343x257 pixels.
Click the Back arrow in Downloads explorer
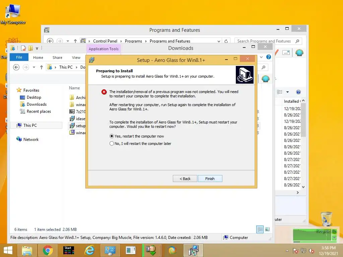[x=16, y=67]
